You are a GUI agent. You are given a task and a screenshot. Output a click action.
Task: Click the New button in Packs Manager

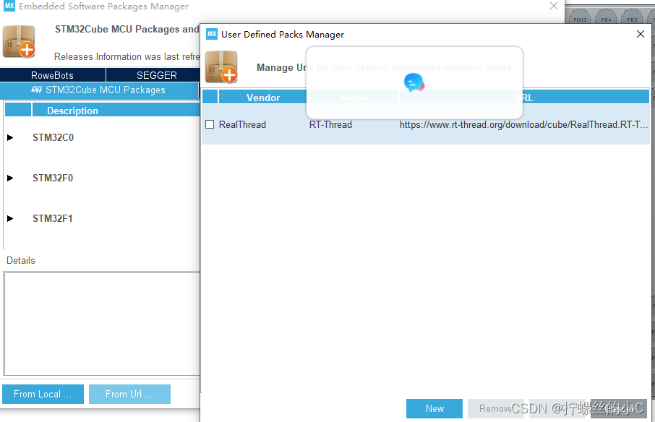point(434,408)
